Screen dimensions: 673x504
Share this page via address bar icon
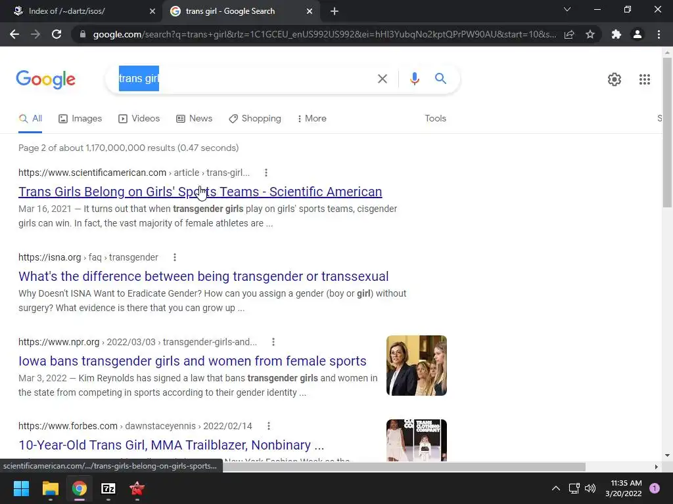point(569,34)
